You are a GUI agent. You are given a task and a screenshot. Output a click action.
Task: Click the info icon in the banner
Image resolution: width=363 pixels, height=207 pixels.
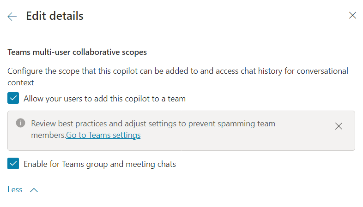20,123
